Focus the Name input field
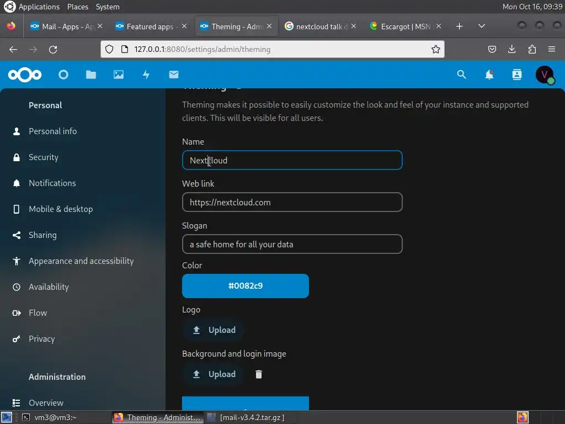 (292, 160)
